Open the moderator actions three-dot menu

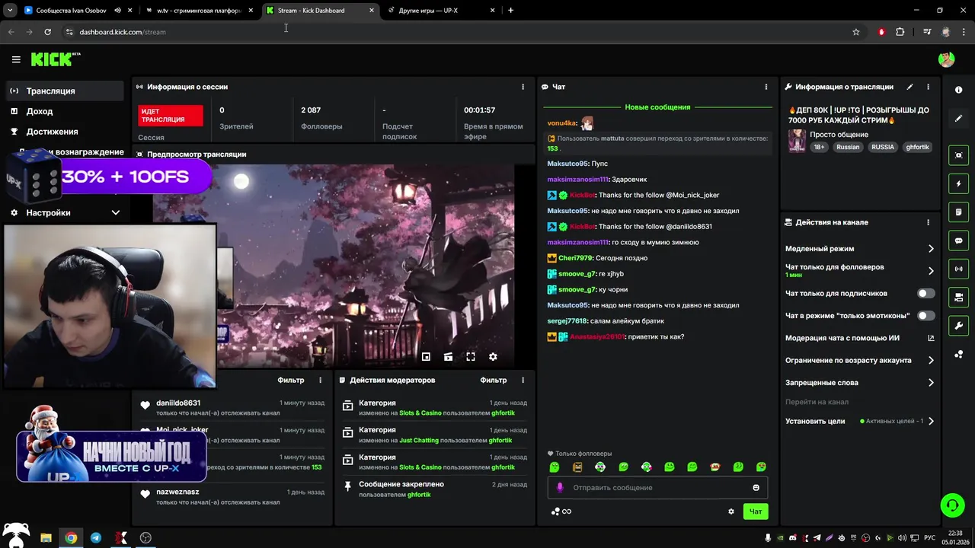coord(523,380)
